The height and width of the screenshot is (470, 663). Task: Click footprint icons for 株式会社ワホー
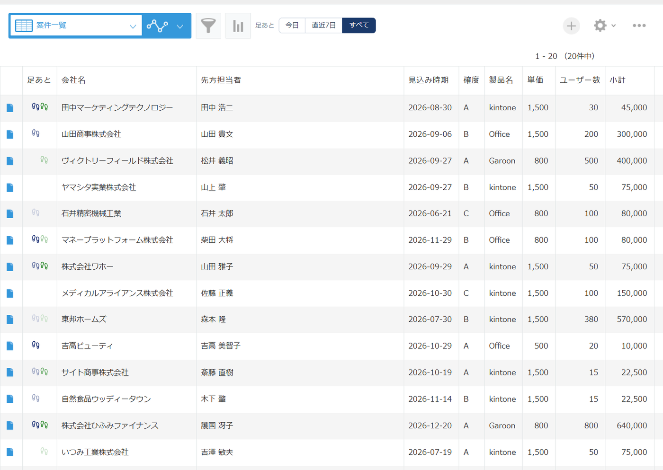pos(40,266)
